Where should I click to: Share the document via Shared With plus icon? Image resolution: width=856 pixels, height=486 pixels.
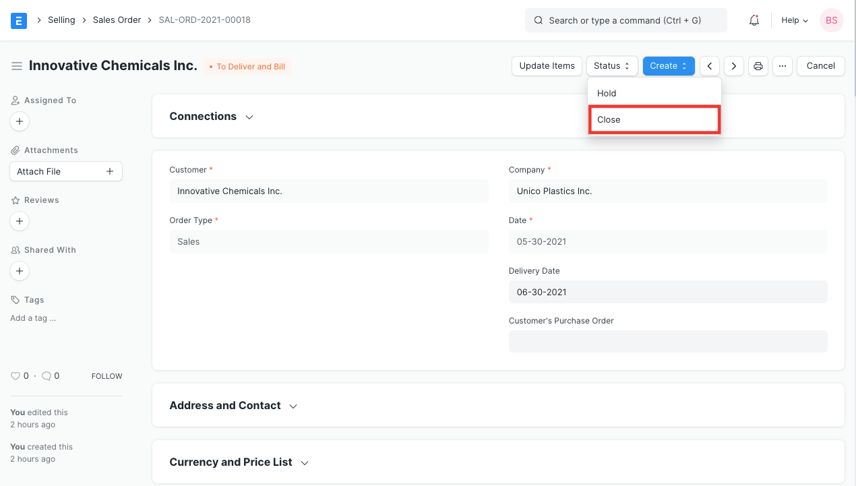point(19,271)
